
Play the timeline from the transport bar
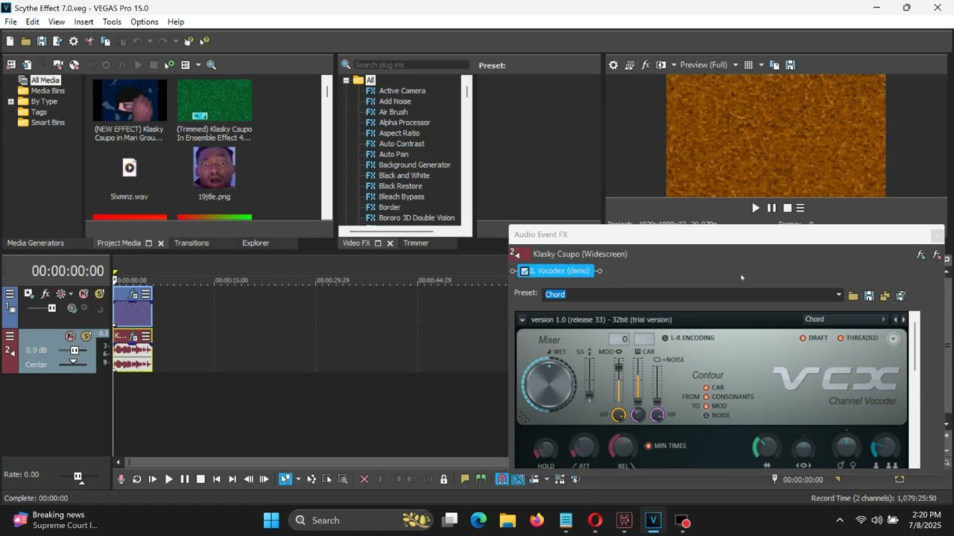168,479
